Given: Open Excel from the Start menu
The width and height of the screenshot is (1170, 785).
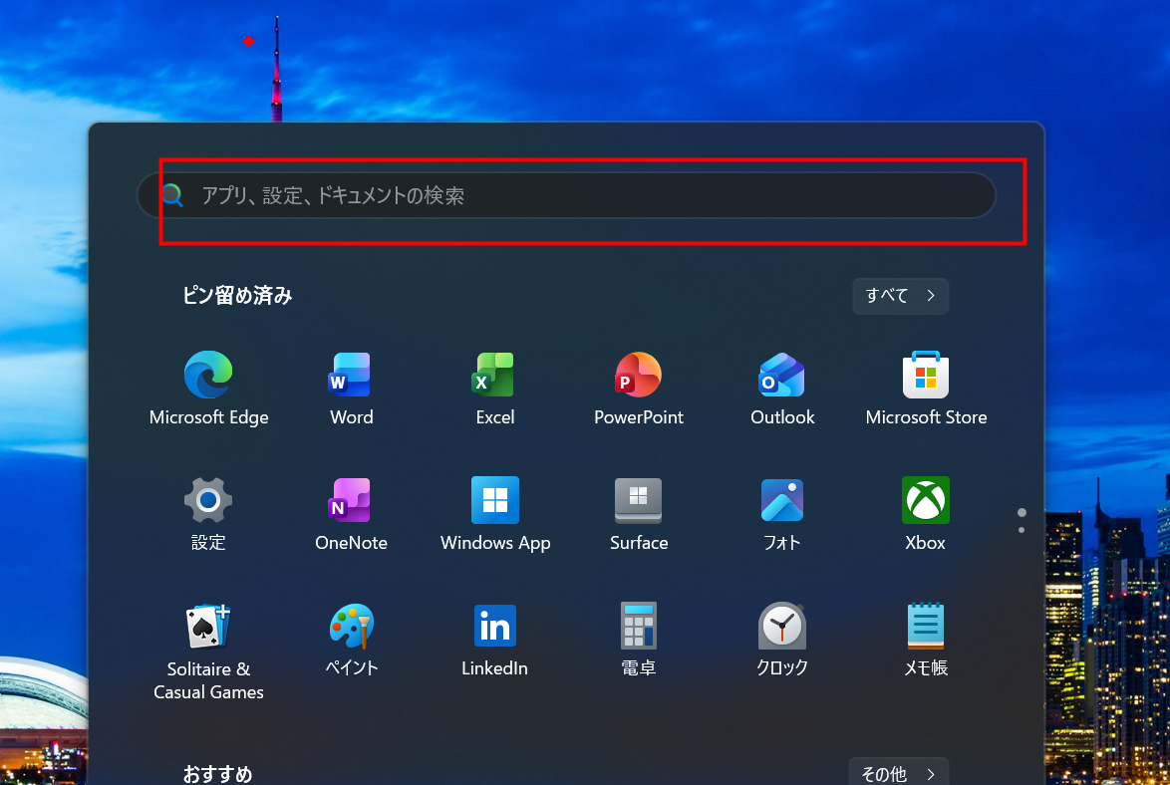Looking at the screenshot, I should coord(494,389).
